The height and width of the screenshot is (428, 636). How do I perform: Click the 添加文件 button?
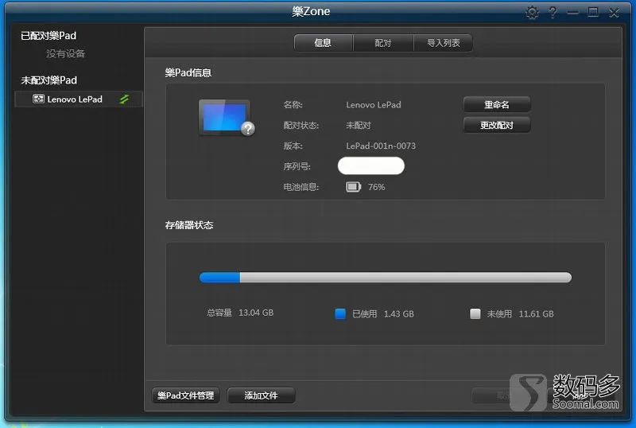[261, 395]
